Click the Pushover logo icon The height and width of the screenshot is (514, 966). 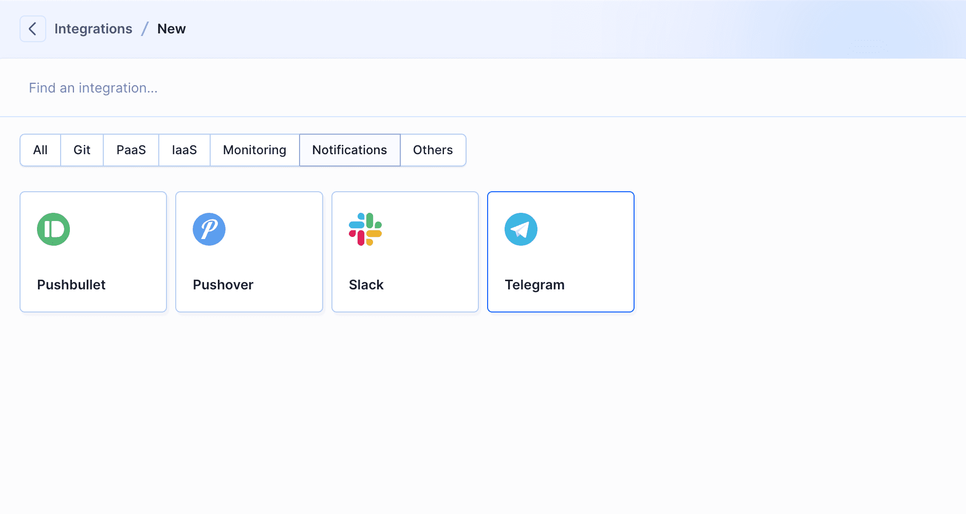tap(209, 229)
